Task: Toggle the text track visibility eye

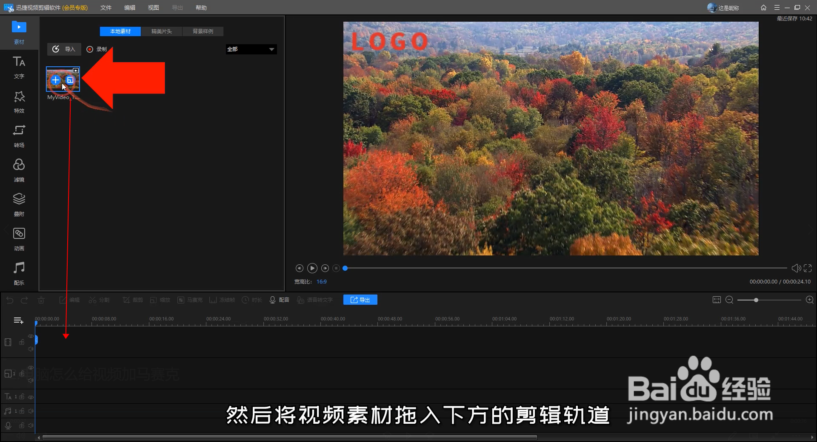Action: 31,397
